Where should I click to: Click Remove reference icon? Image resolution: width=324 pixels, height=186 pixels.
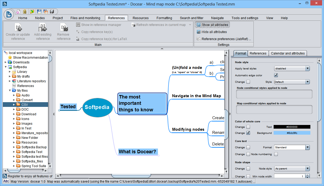[64, 27]
